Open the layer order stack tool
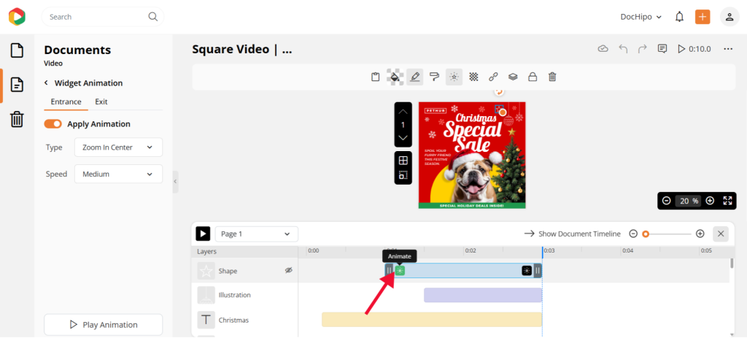The height and width of the screenshot is (338, 747). coord(513,77)
